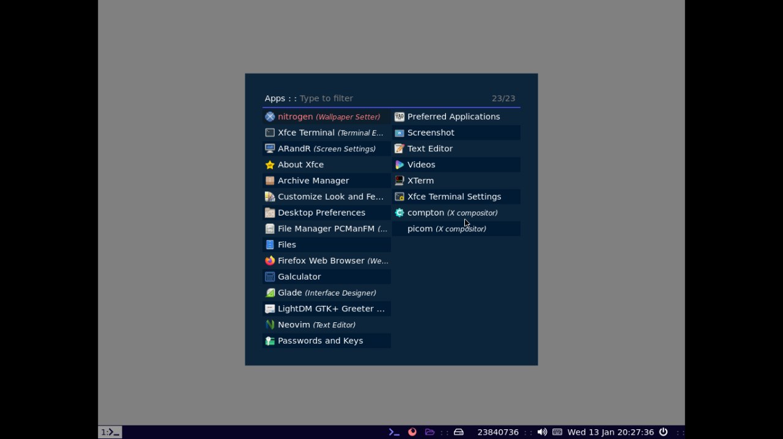Click the disk drive icon in bottom bar
This screenshot has width=783, height=439.
(x=458, y=432)
